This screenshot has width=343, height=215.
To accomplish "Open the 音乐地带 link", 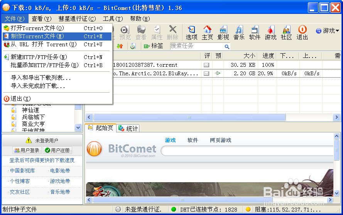I will [x=60, y=192].
